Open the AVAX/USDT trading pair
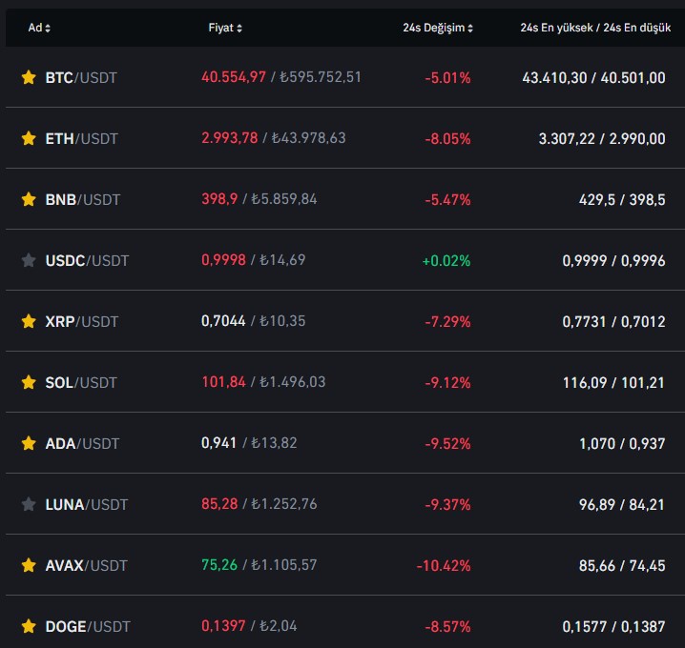 click(87, 565)
